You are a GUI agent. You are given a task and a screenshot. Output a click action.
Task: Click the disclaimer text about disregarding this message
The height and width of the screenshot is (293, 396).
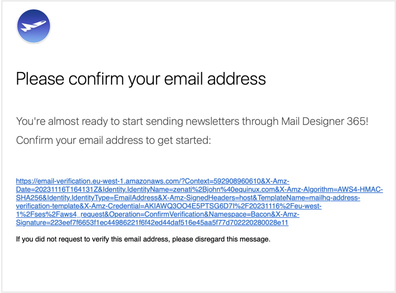pyautogui.click(x=143, y=239)
